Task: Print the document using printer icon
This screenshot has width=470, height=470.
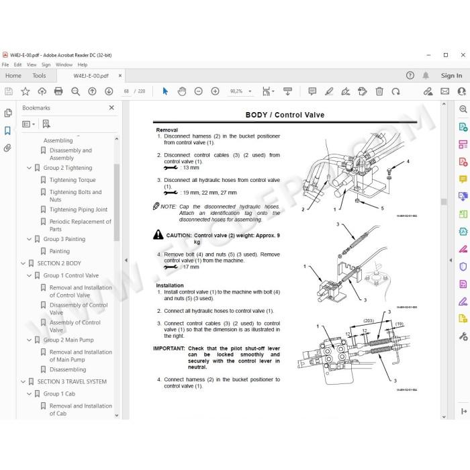Action: click(x=58, y=91)
